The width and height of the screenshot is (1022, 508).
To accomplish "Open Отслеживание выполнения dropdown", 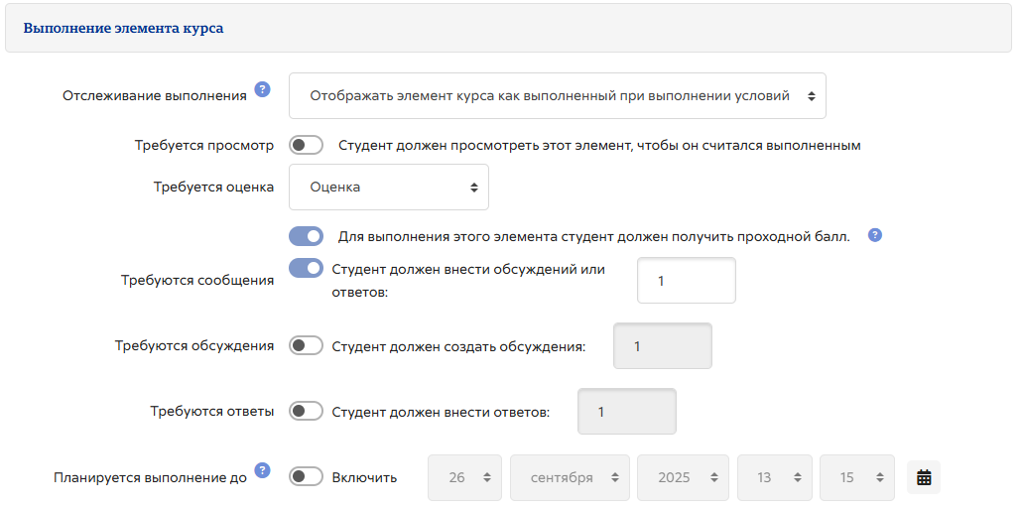I will 557,96.
